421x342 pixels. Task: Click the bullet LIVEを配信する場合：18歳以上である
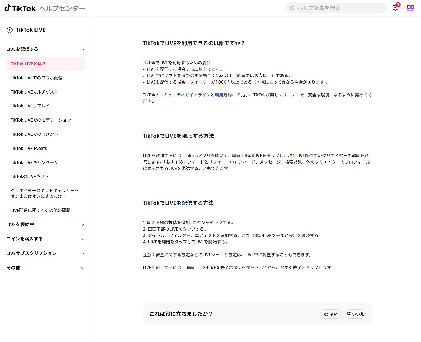click(185, 69)
